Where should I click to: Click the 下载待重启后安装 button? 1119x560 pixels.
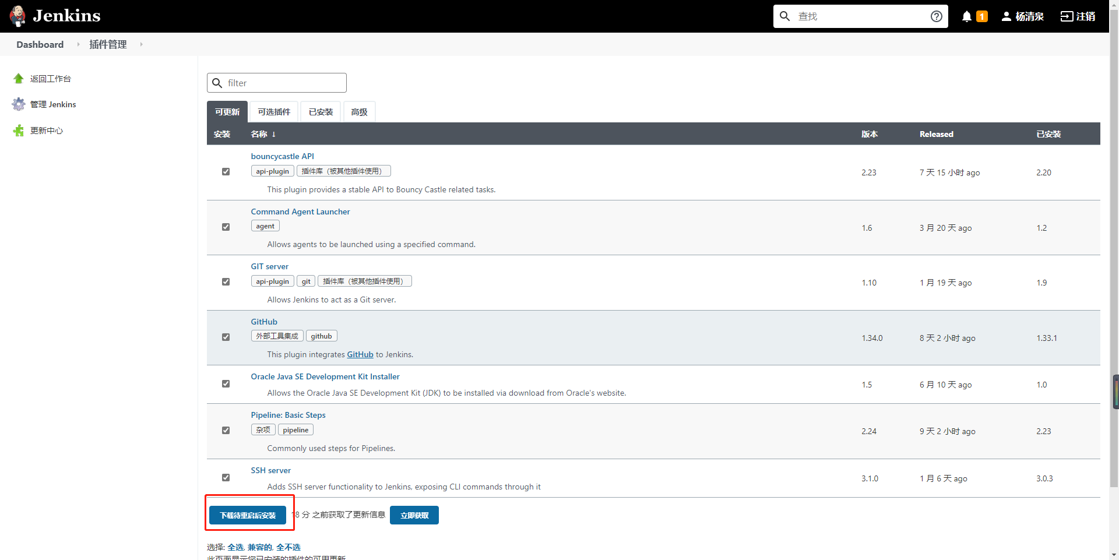click(248, 515)
